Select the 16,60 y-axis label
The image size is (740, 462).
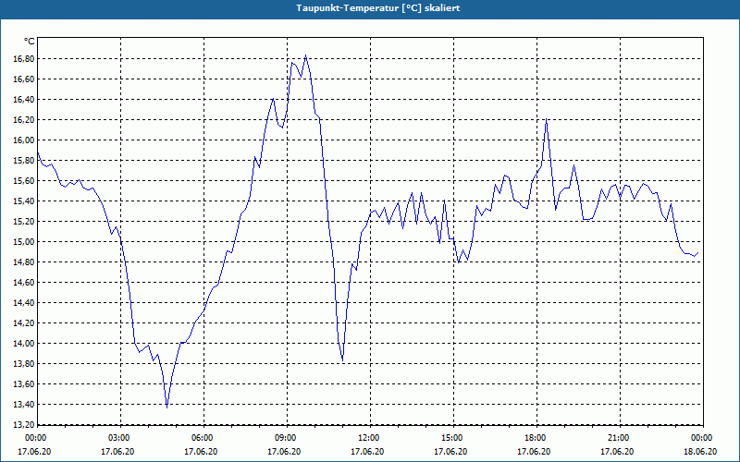pos(24,79)
